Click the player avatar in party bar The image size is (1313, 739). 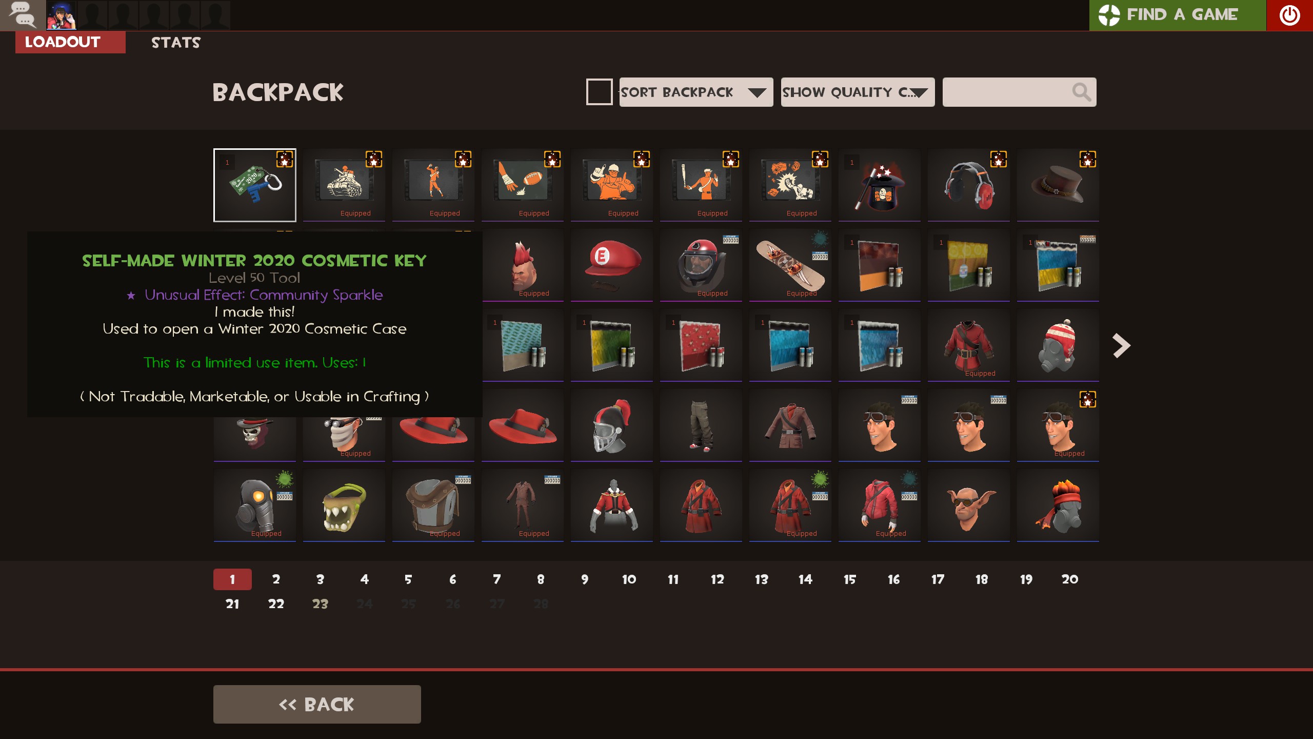coord(62,15)
